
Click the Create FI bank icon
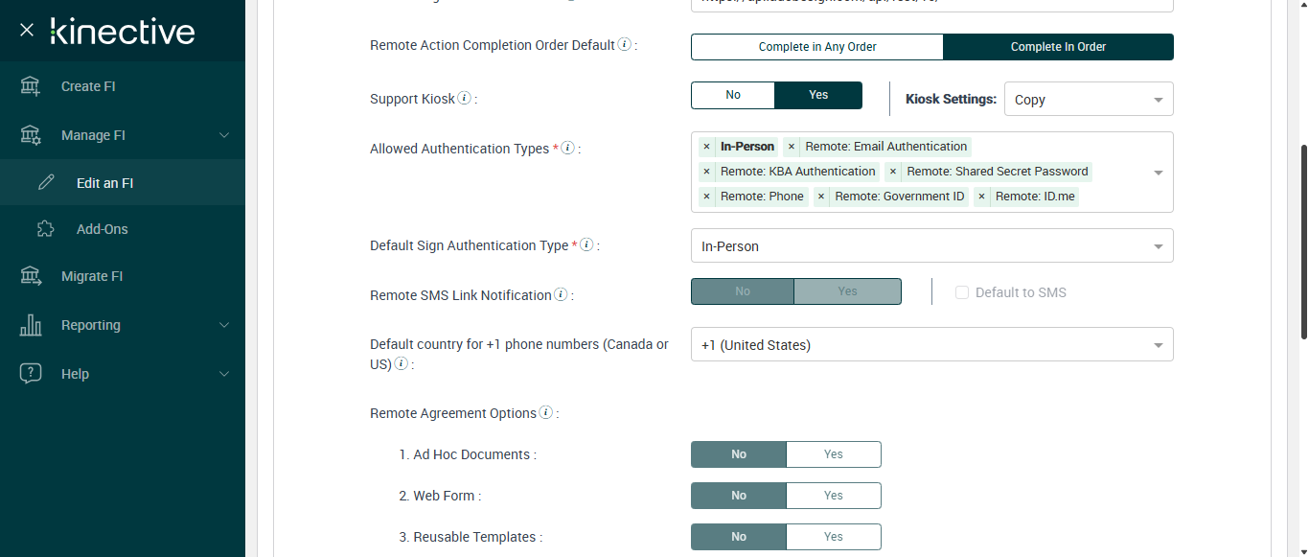pos(31,86)
